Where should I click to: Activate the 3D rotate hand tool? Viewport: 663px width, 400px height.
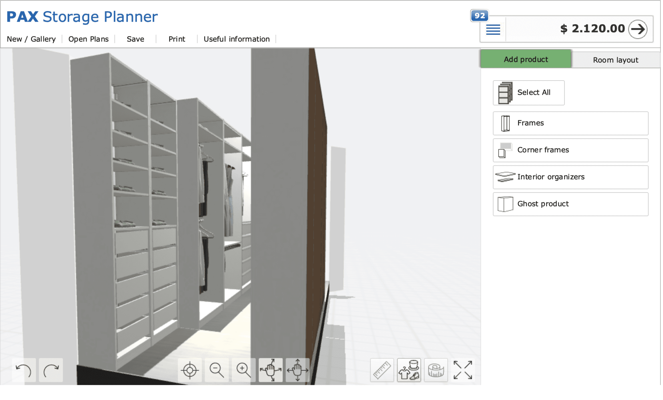tap(271, 370)
